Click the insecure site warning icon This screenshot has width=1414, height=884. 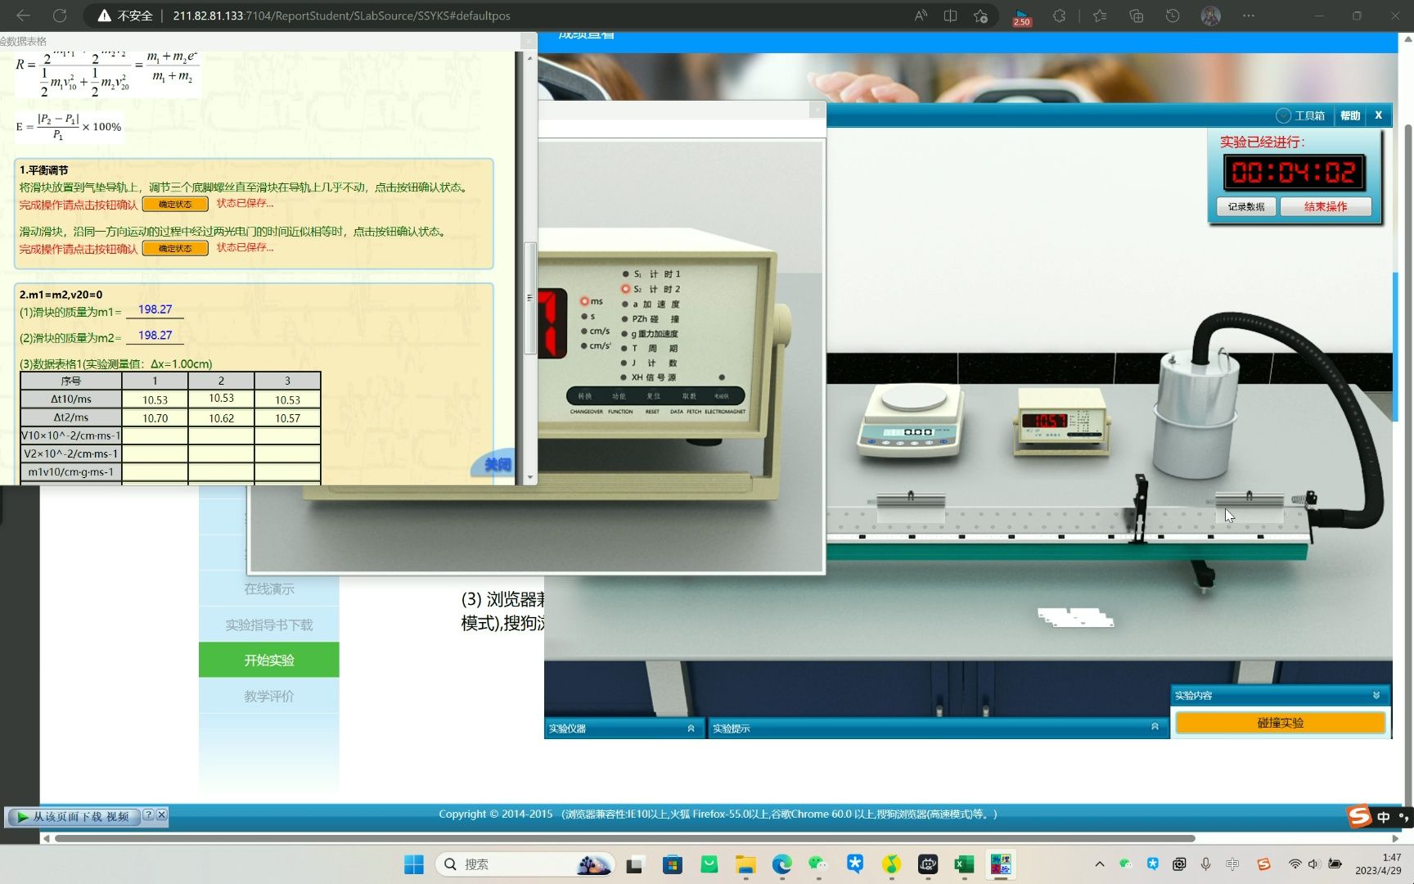point(104,16)
